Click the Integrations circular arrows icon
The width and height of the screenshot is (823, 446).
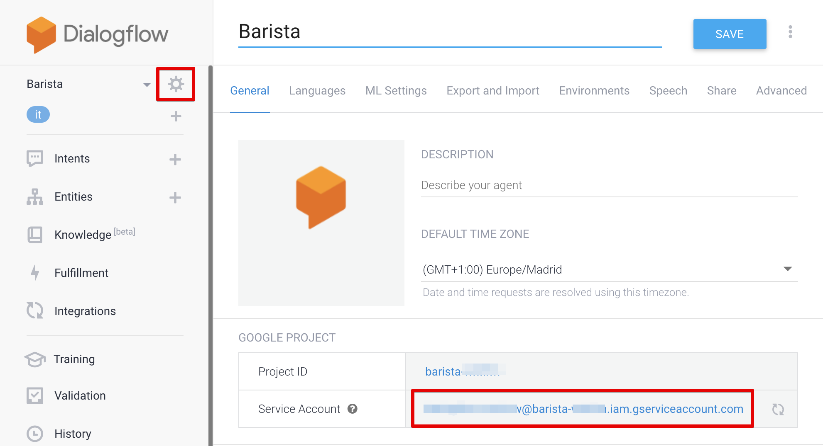pos(35,310)
